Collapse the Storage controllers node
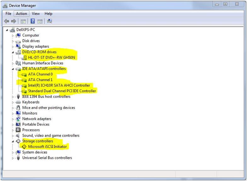This screenshot has height=181, width=247. [x=13, y=141]
